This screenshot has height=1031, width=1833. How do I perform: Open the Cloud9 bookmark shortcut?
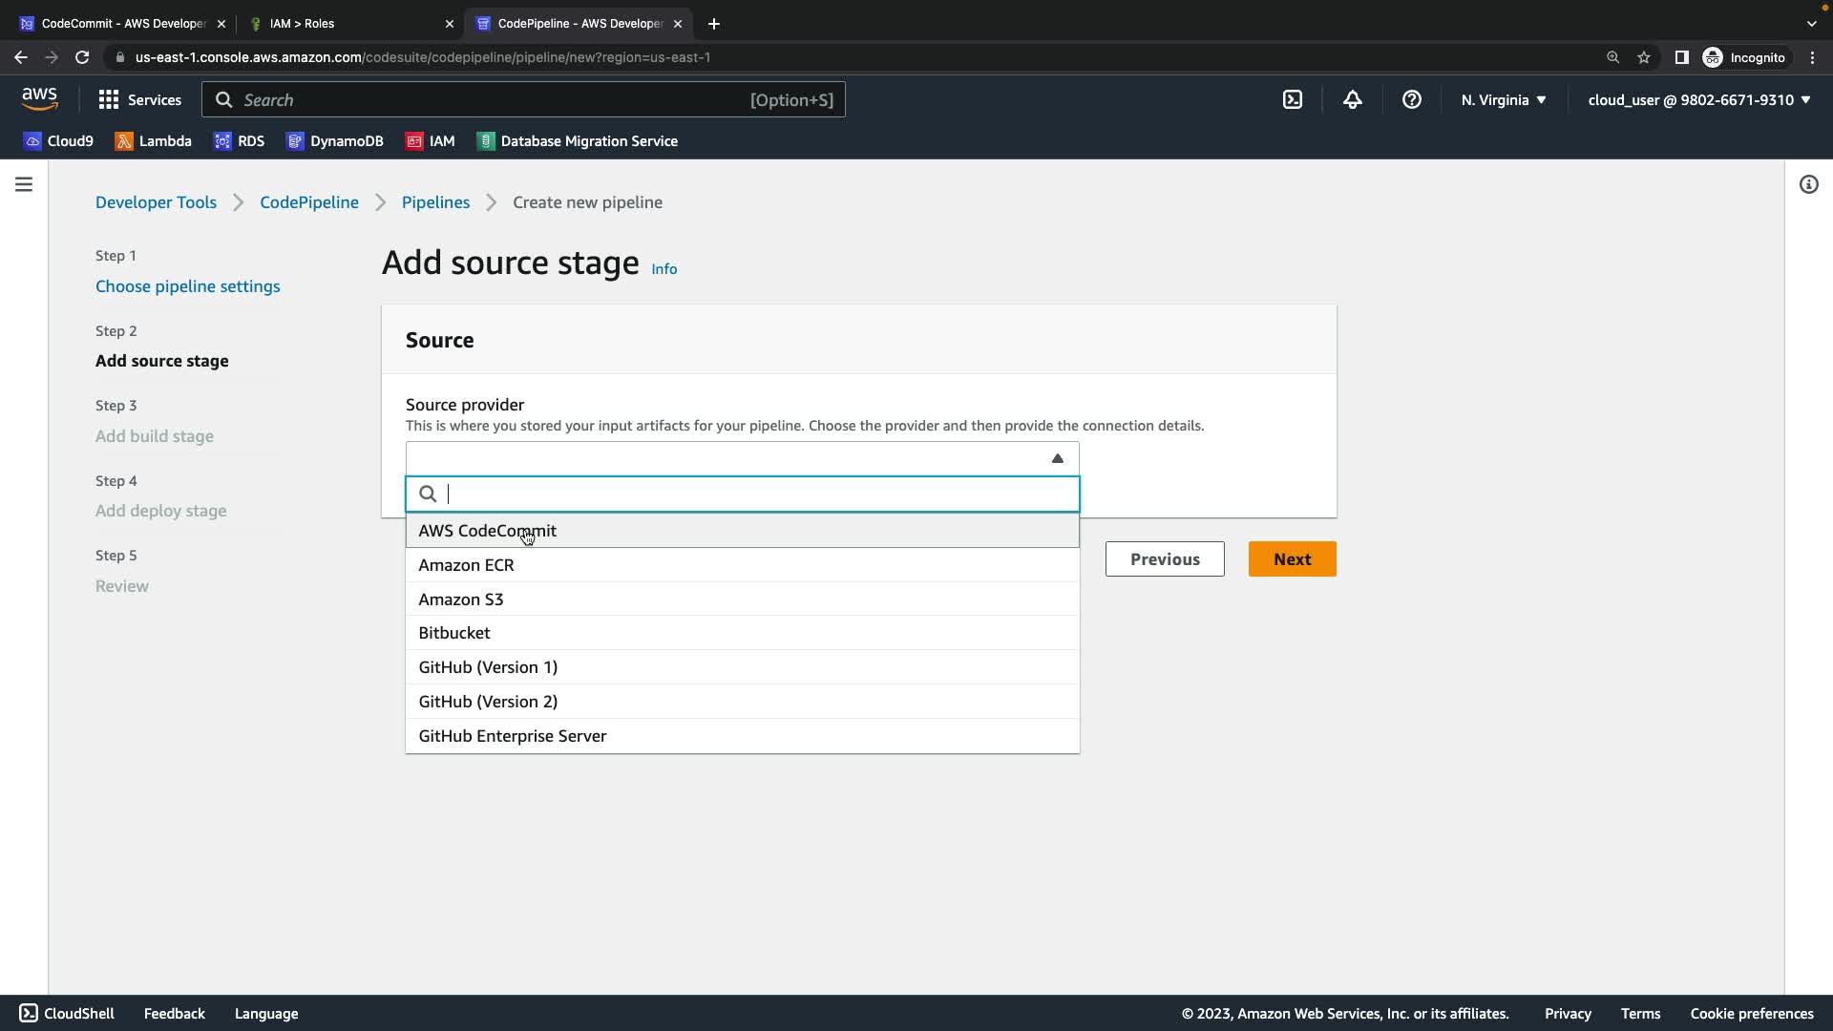58,141
